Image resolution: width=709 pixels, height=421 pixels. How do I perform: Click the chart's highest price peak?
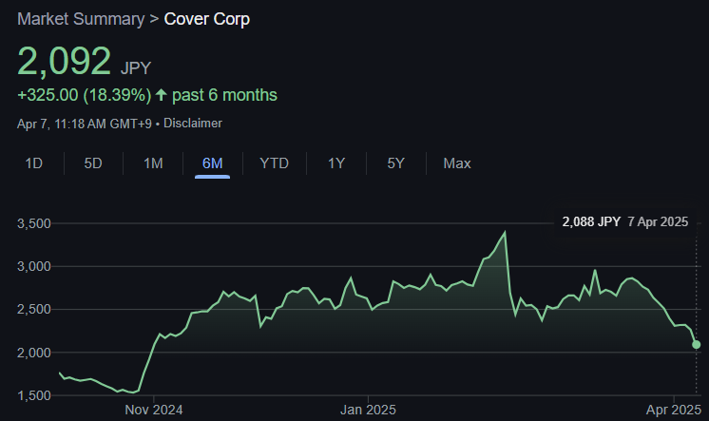(x=505, y=232)
